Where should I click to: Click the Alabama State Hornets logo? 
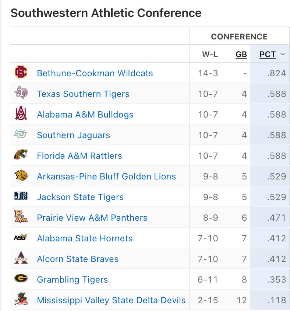21,238
